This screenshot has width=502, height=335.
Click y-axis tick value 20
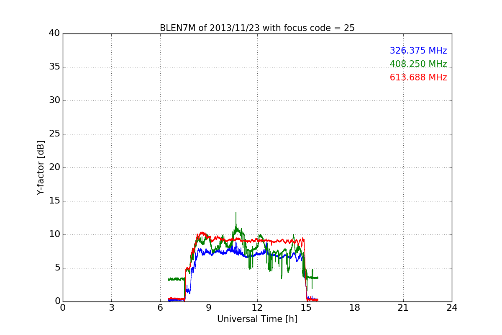(x=54, y=167)
